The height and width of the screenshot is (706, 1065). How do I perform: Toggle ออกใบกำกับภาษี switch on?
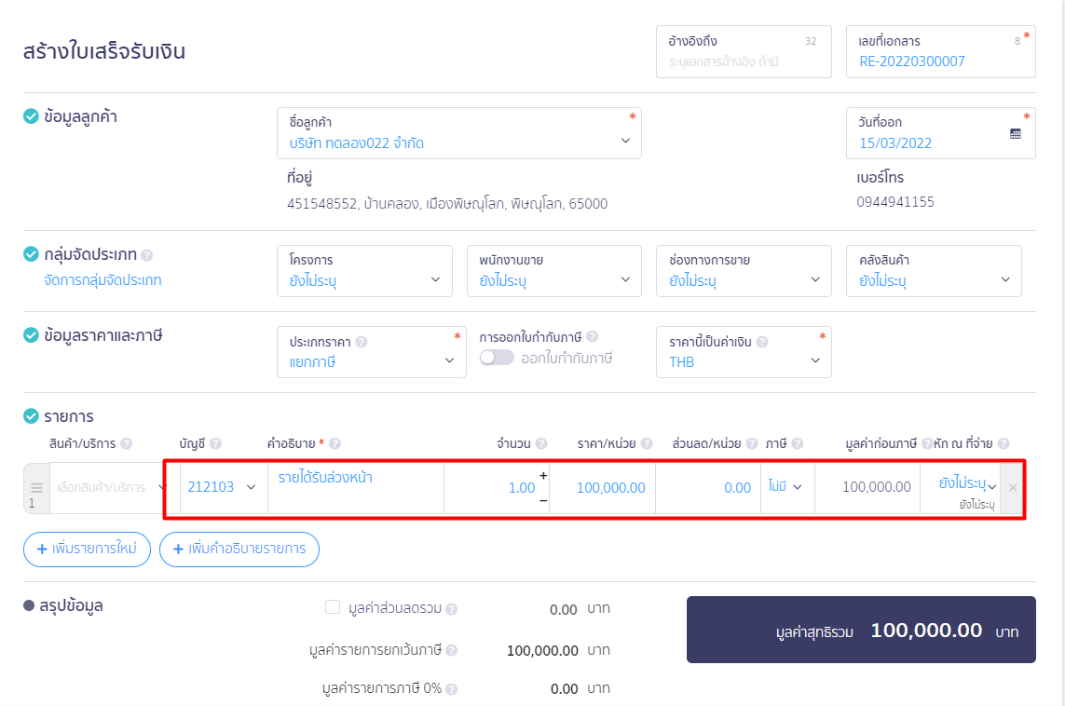point(497,358)
